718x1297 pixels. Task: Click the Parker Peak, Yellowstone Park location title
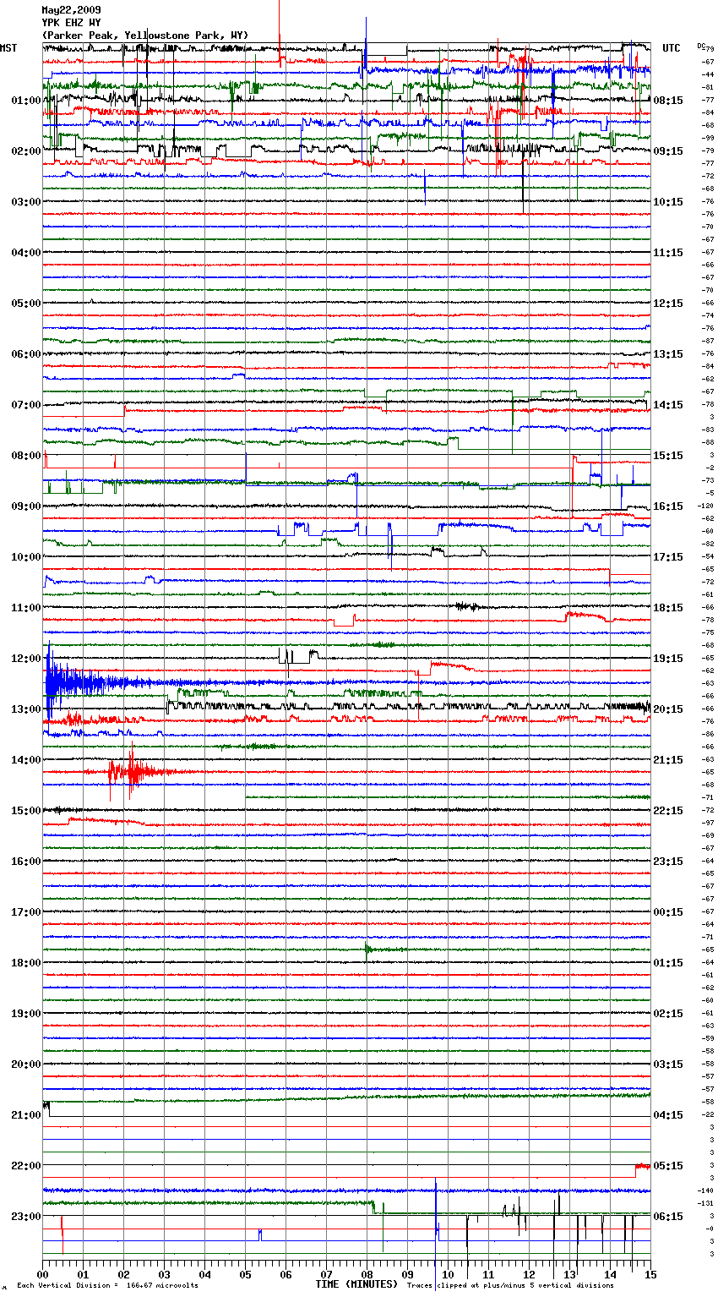click(x=145, y=36)
